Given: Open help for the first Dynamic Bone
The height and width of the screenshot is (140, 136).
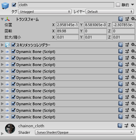Looking at the screenshot, I should (120, 51).
